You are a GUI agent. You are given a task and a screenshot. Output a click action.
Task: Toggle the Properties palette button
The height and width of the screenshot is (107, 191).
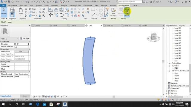click(x=12, y=15)
